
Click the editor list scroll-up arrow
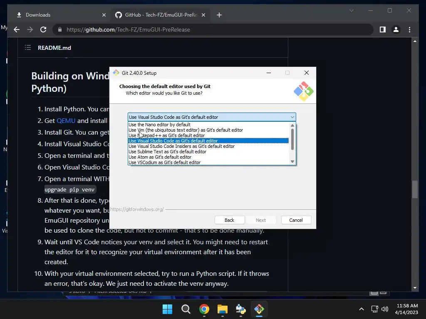(292, 125)
